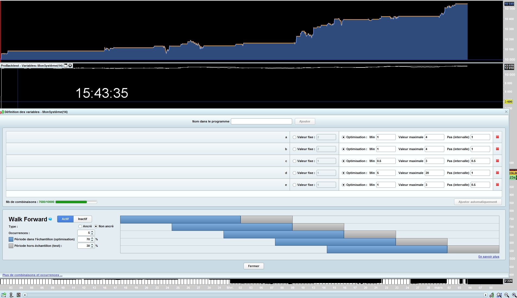Increase Occurrences value with up arrow

point(92,232)
